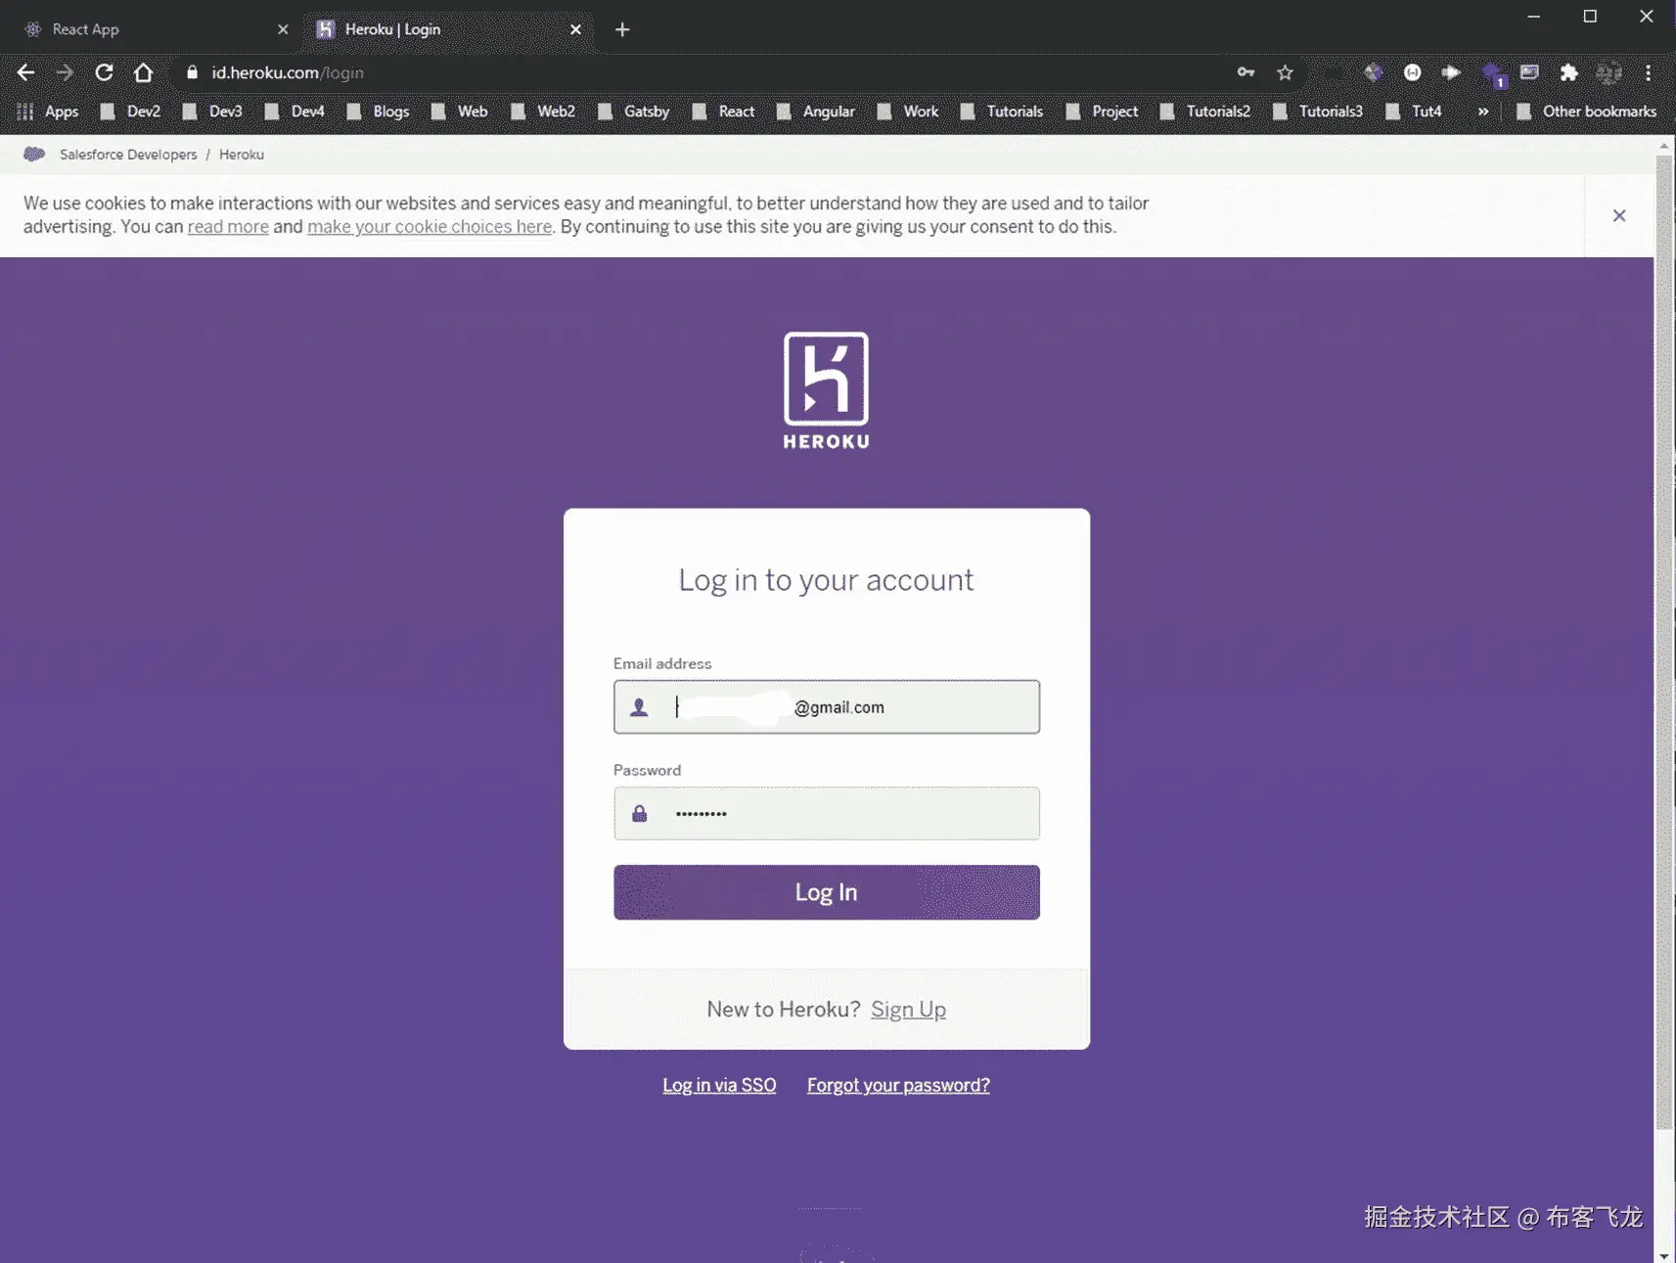Open the Angular bookmarks folder
This screenshot has height=1263, width=1676.
(816, 112)
